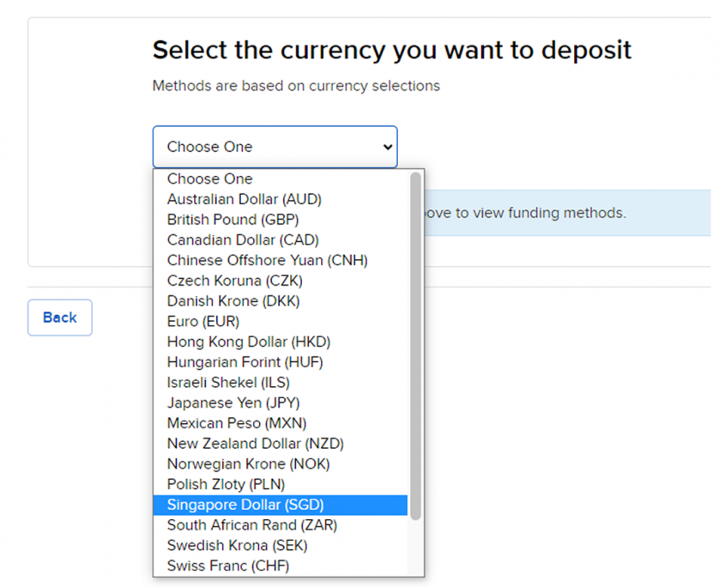Click the currency list scrollbar
The width and height of the screenshot is (725, 587).
[x=416, y=343]
